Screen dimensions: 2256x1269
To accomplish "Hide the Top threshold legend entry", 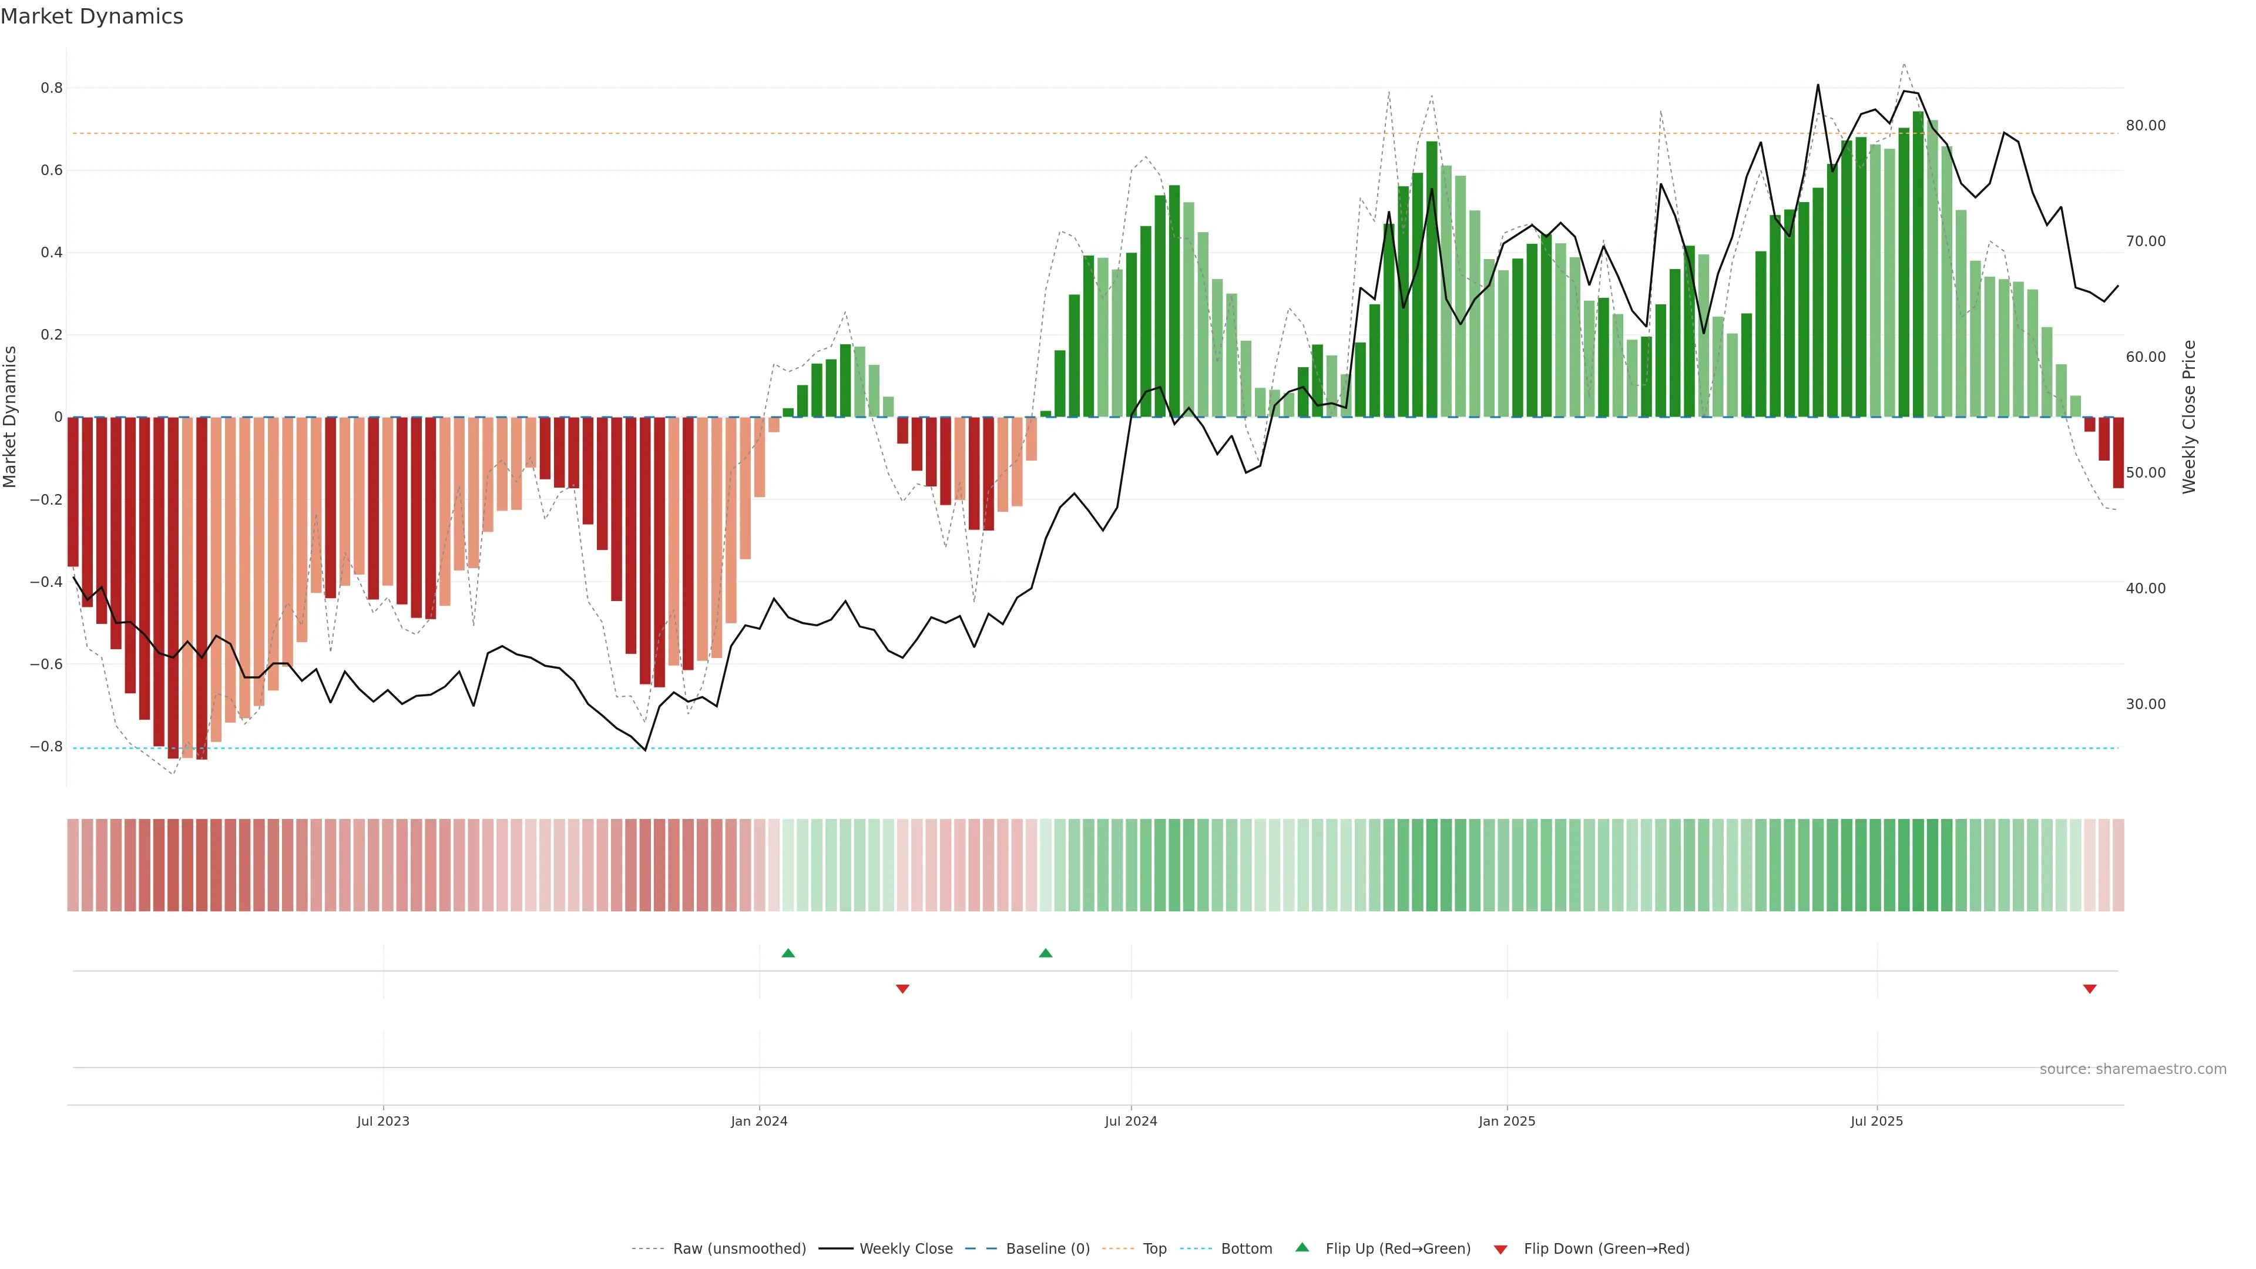I will [x=1154, y=1249].
